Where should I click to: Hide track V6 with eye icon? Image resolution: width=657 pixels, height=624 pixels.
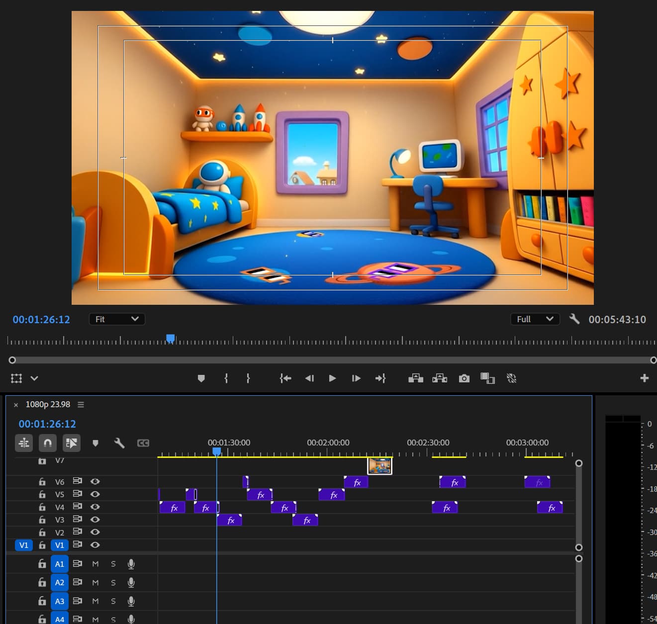(95, 481)
